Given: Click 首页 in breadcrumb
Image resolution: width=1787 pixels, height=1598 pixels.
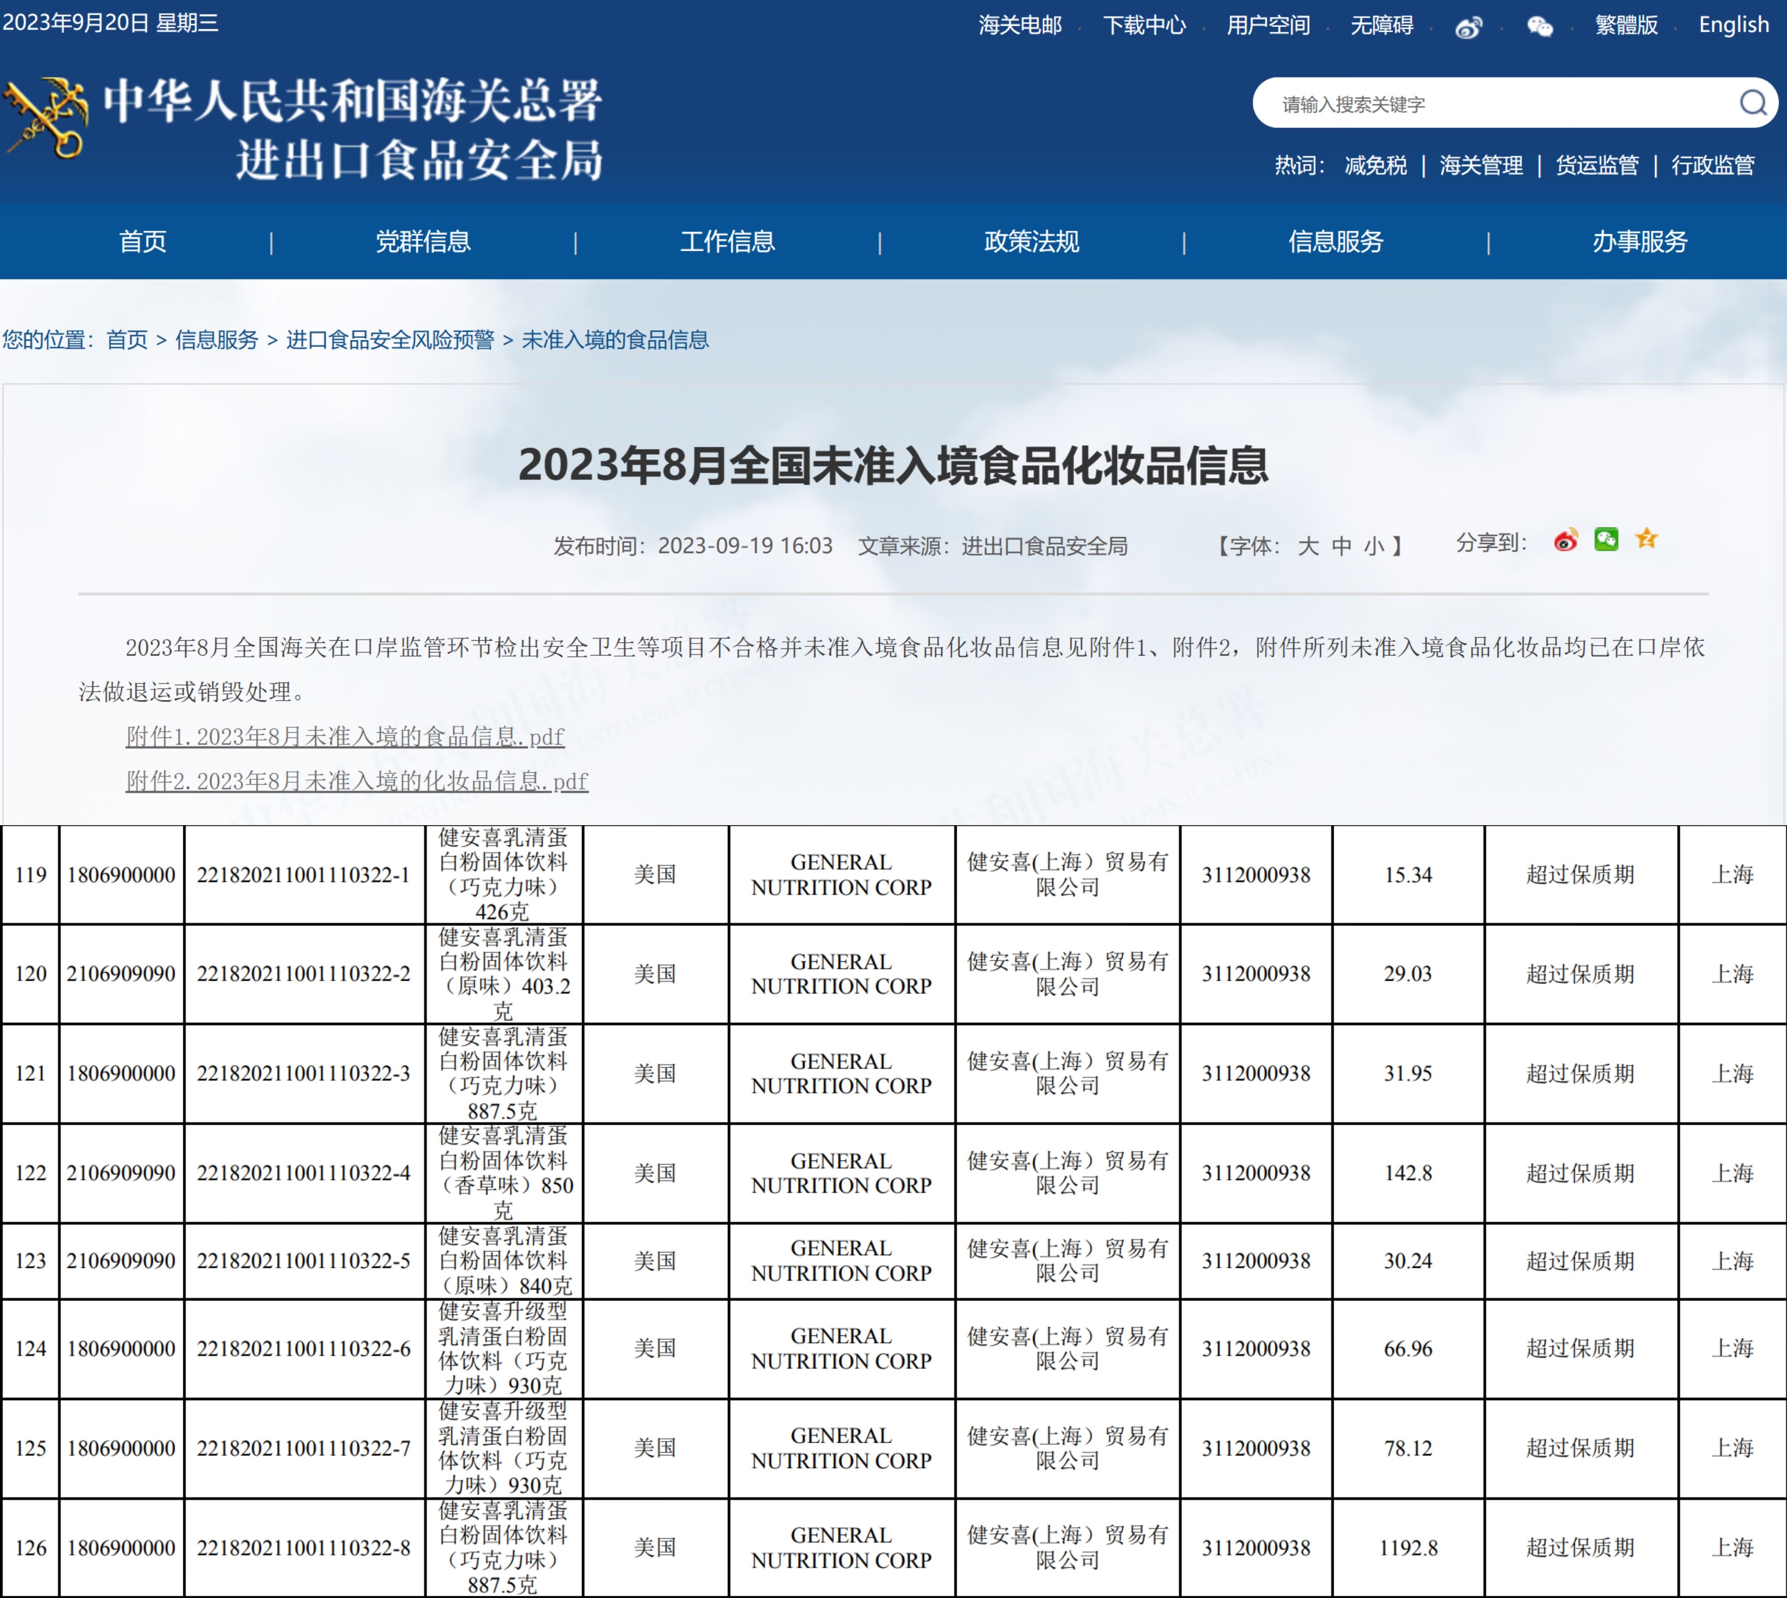Looking at the screenshot, I should coord(127,340).
